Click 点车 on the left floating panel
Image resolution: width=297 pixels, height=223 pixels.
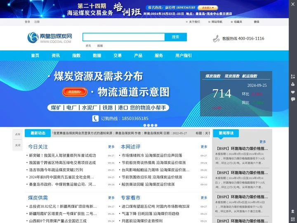tap(18, 134)
